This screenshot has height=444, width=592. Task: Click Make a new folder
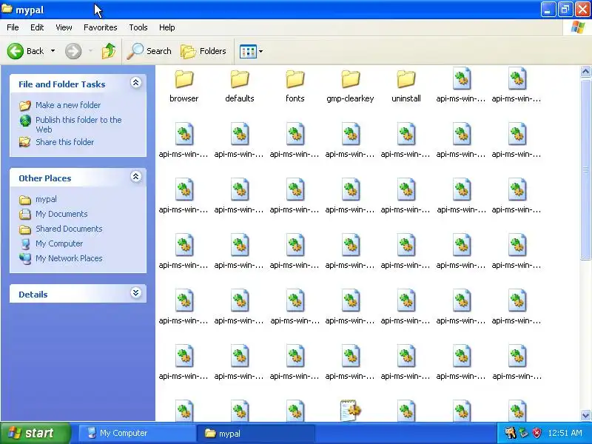point(68,105)
